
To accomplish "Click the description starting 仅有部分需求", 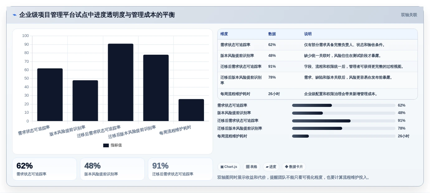I will [345, 45].
